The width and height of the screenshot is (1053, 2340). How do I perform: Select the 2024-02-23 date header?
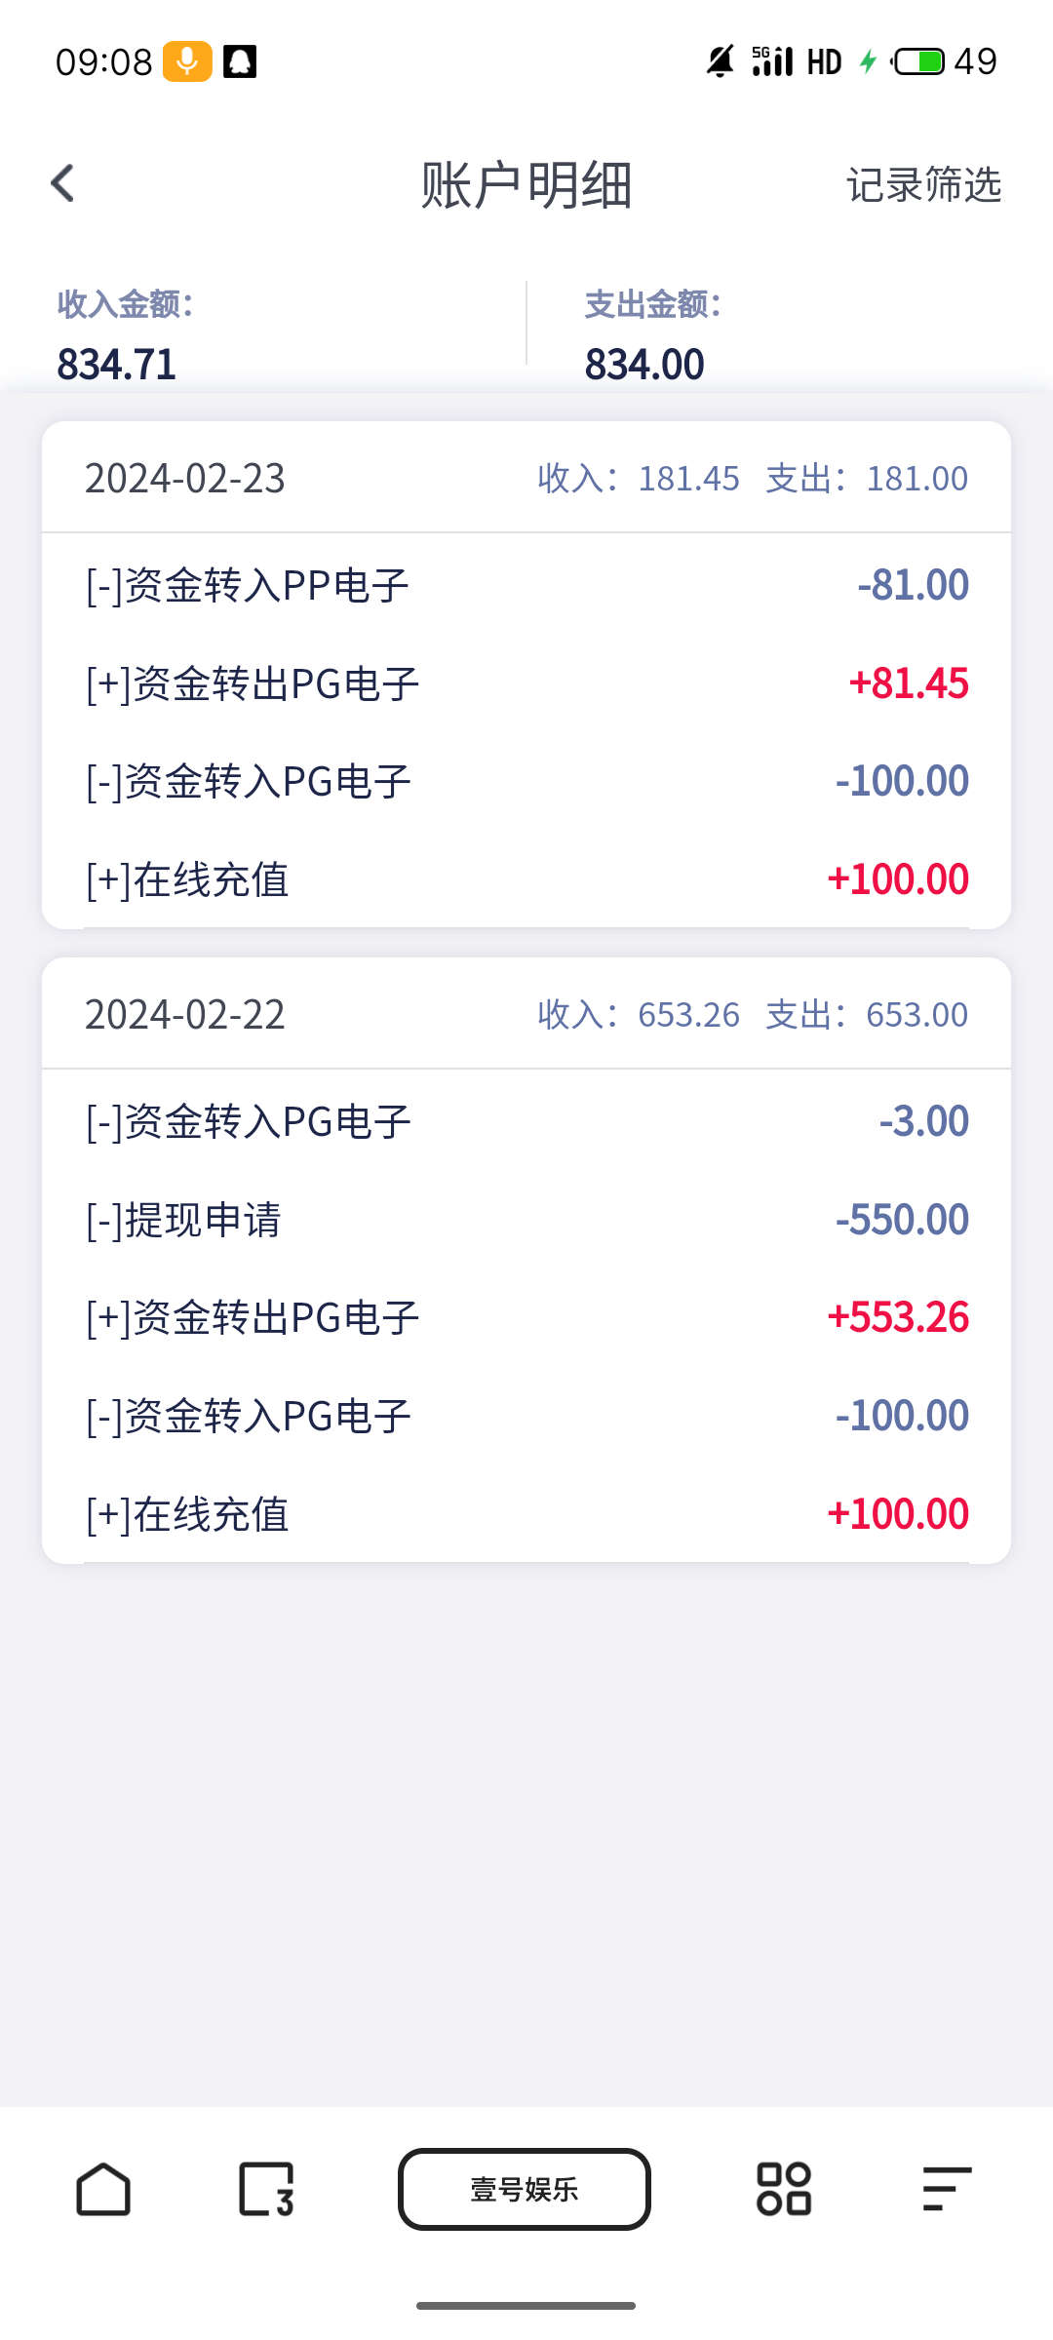pos(185,479)
